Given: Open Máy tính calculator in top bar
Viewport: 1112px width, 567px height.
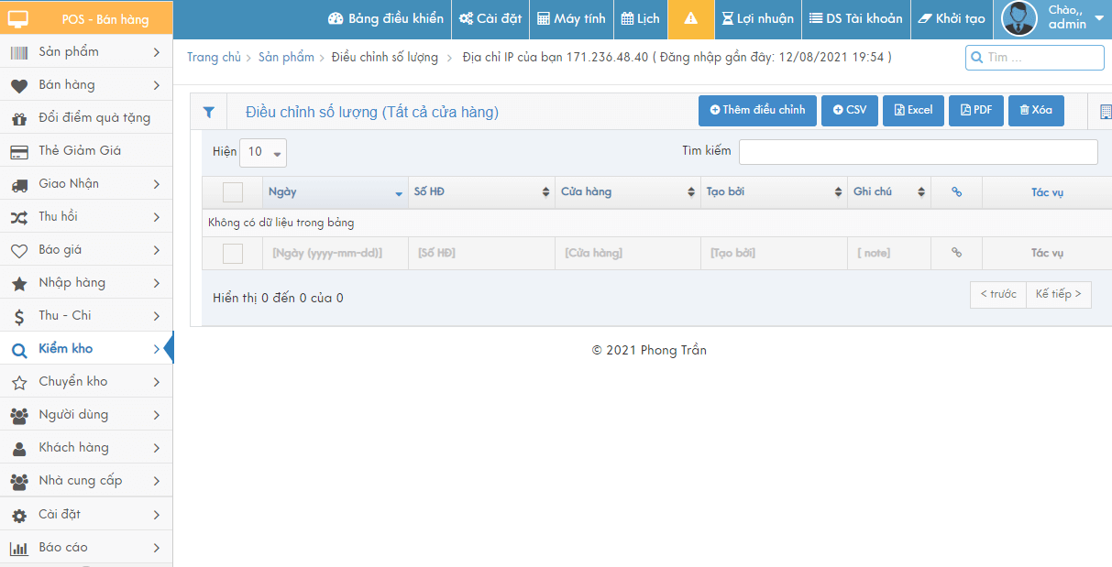Looking at the screenshot, I should click(571, 19).
